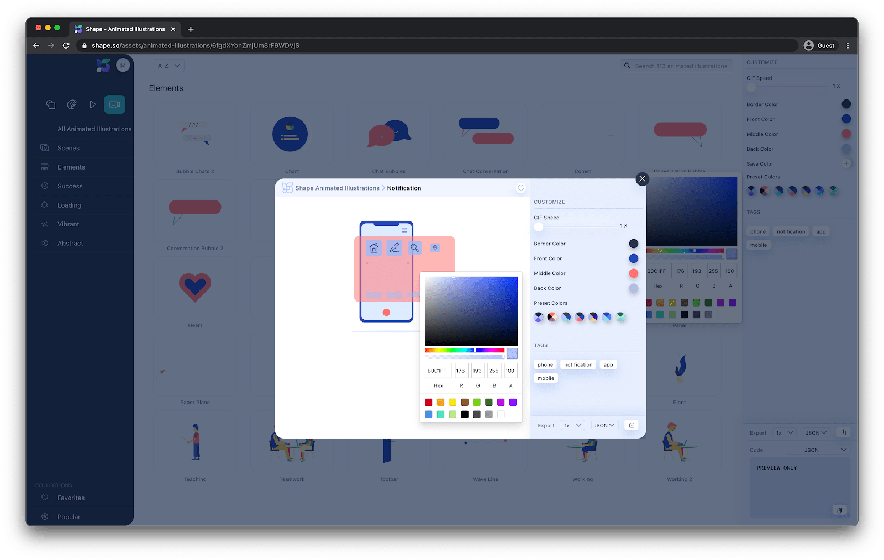Open the Guest profile button
884x560 pixels.
coord(820,45)
